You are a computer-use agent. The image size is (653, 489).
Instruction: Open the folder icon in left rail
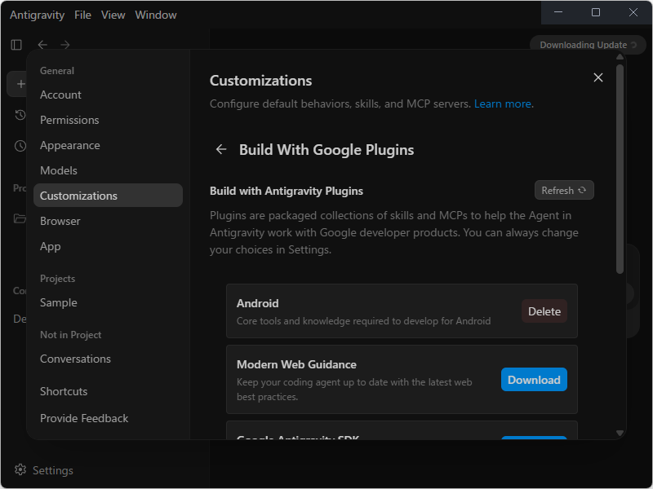tap(20, 218)
